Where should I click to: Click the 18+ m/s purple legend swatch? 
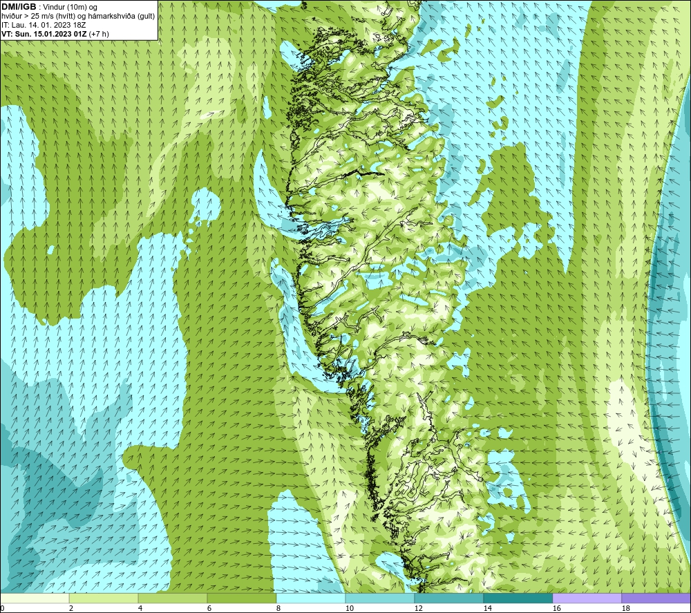pos(656,598)
